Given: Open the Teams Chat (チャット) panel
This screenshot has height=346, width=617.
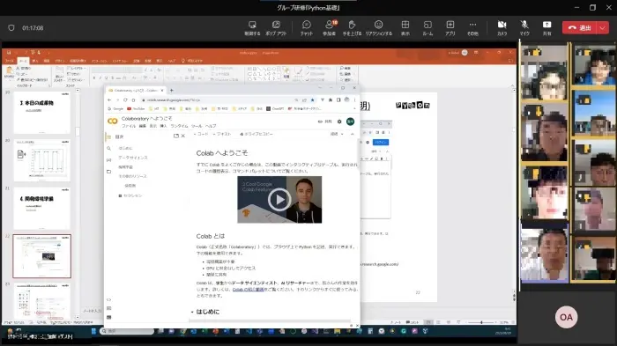Looking at the screenshot, I should click(307, 28).
